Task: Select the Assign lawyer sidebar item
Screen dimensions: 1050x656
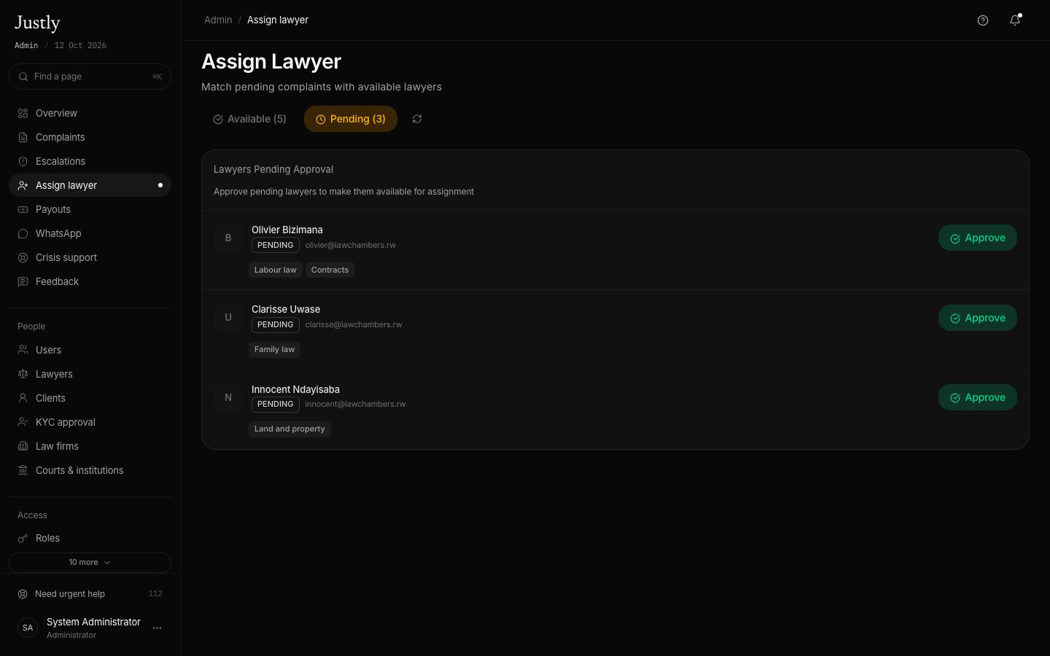Action: [90, 185]
